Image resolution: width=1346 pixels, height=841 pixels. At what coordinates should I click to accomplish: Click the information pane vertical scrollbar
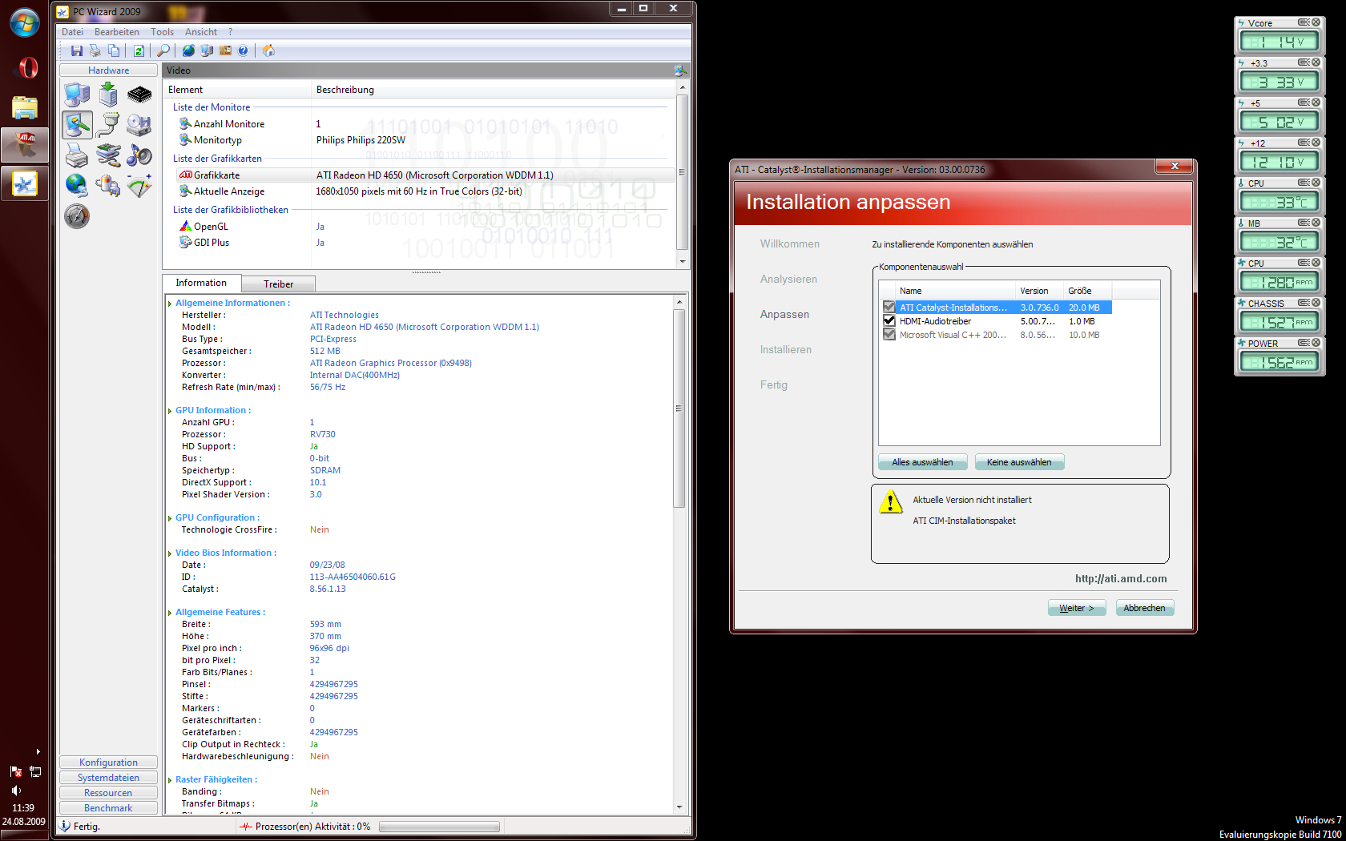pos(679,554)
